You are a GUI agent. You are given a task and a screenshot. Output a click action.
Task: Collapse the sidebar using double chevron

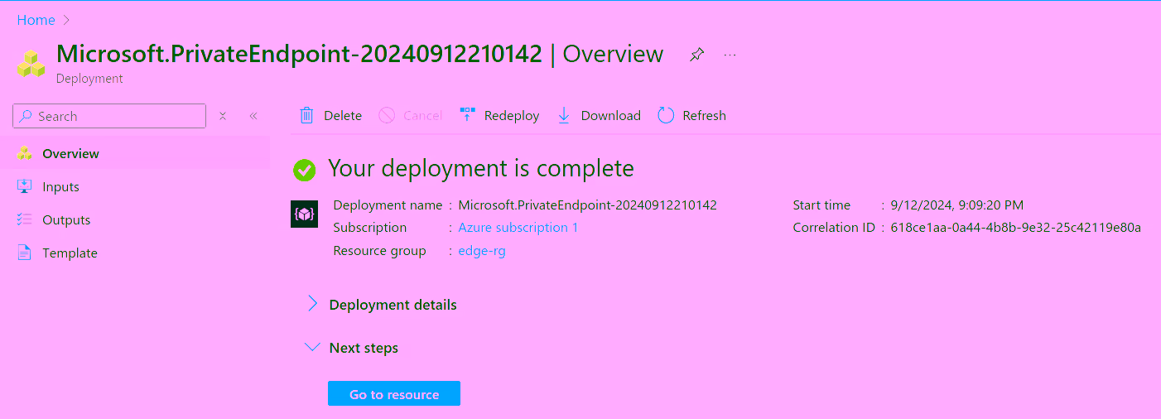[253, 116]
